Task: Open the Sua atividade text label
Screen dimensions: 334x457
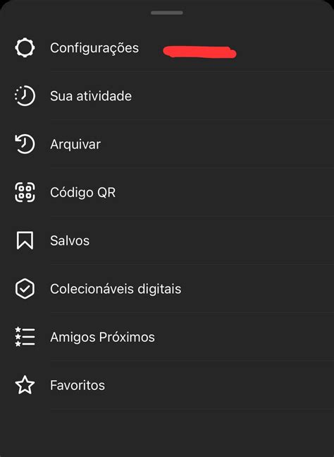Action: click(91, 96)
